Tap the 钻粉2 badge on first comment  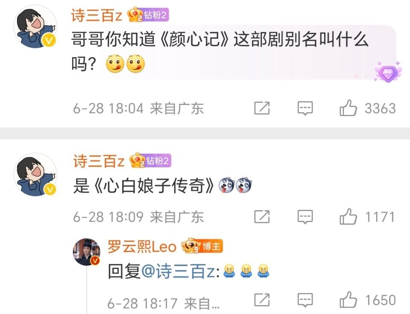[x=148, y=15]
